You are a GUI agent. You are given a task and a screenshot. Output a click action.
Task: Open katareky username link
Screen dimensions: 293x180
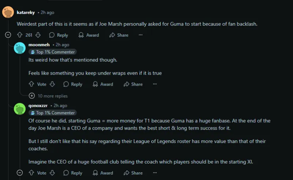pos(26,12)
